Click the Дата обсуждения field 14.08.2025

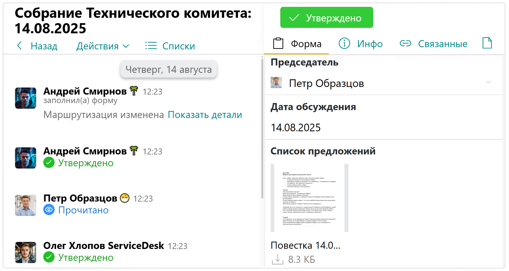296,128
